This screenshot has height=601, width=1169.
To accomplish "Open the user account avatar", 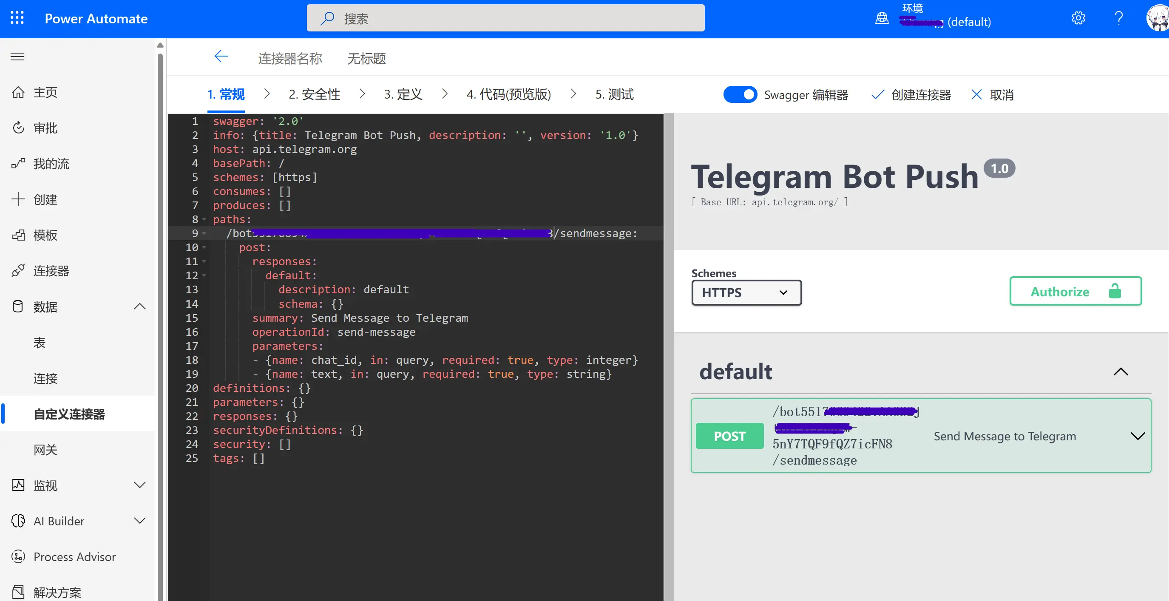I will tap(1157, 18).
